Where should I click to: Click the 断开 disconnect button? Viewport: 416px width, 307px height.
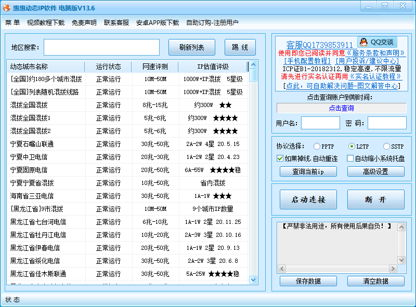(x=375, y=199)
